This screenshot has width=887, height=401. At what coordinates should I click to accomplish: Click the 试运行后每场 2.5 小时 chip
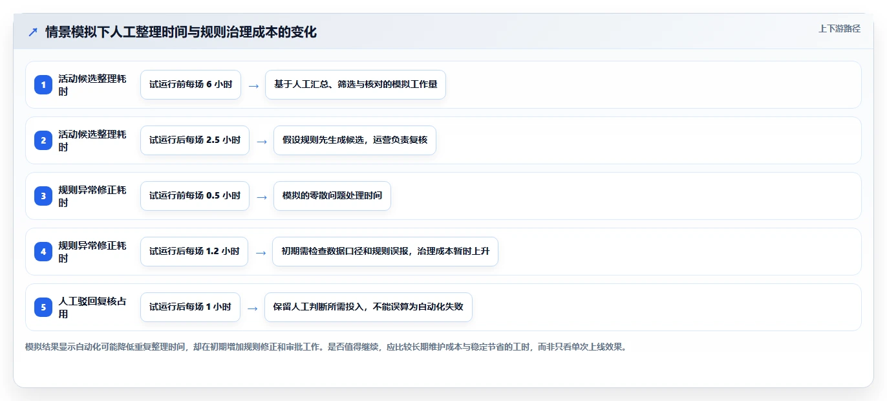point(195,140)
